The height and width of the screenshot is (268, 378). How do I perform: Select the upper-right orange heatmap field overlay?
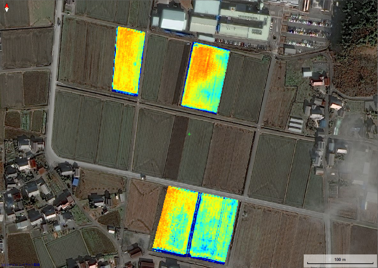click(206, 77)
